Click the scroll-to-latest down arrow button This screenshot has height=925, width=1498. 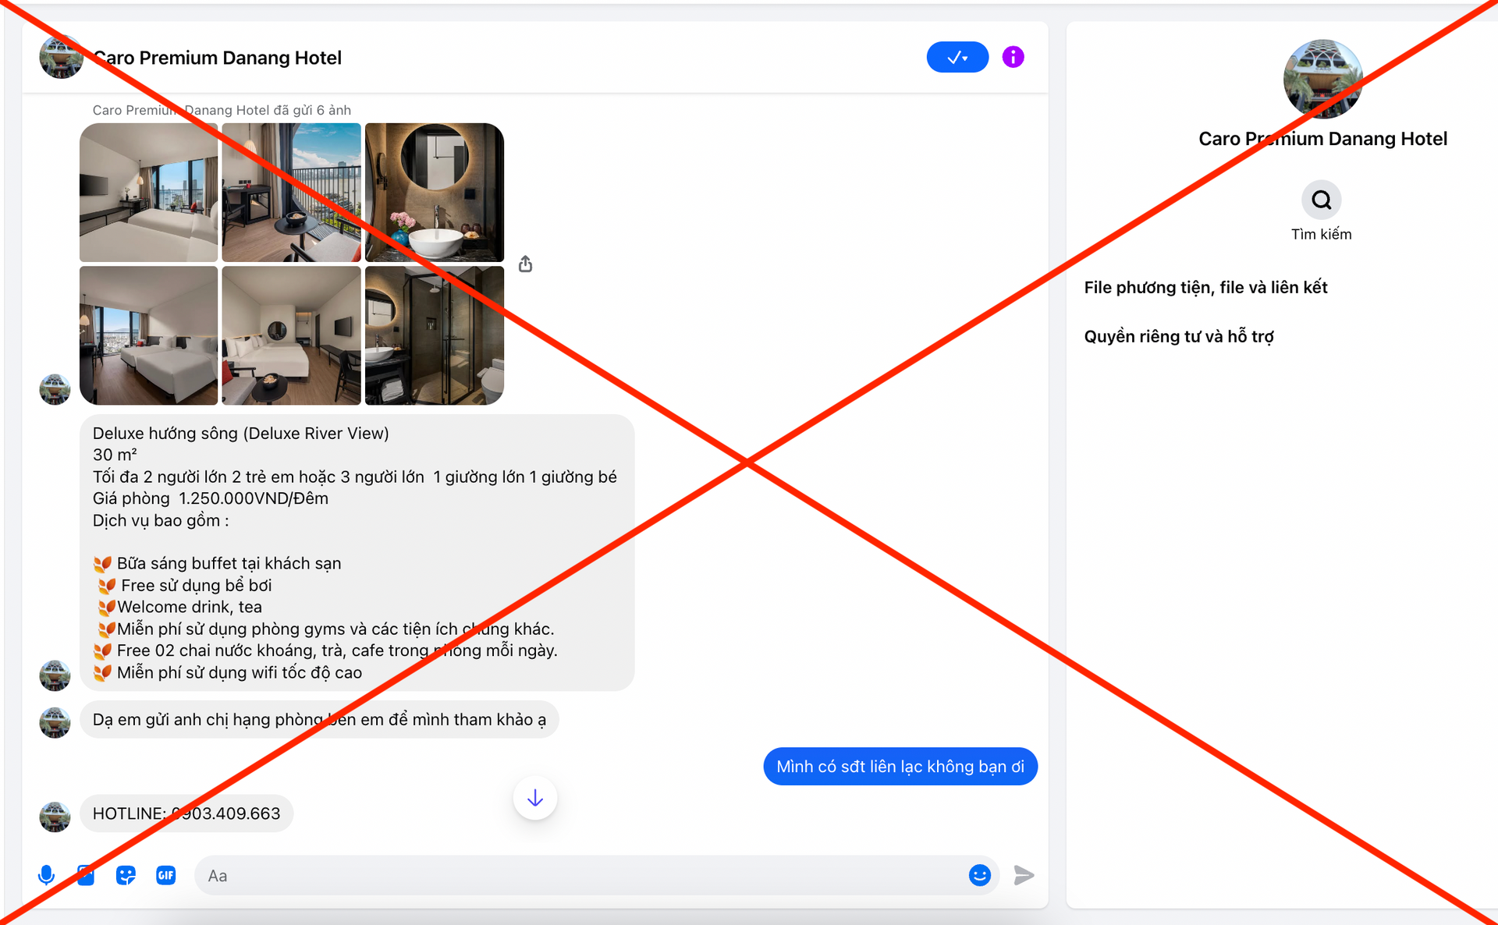point(535,798)
